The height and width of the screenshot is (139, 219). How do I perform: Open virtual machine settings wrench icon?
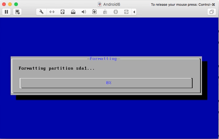(41, 12)
